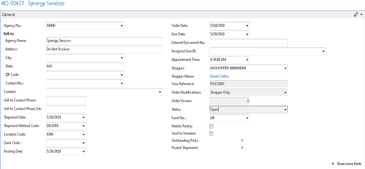
Task: Open the Outstanding Picks count link
Action: pos(242,141)
